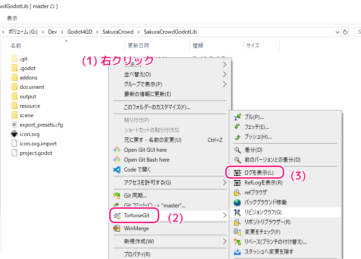Expand the TortoiseGit submenu arrow
This screenshot has width=361, height=259.
[225, 215]
